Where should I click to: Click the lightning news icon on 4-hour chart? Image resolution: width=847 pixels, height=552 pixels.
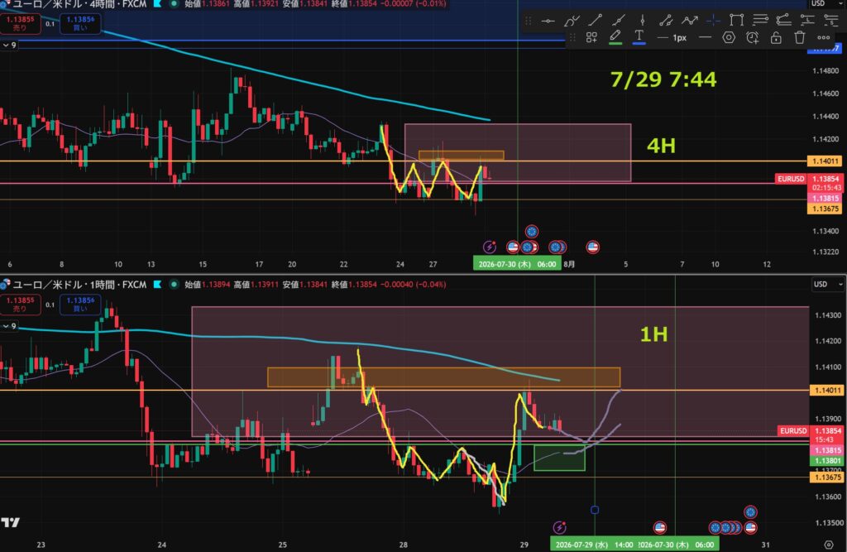tap(490, 247)
